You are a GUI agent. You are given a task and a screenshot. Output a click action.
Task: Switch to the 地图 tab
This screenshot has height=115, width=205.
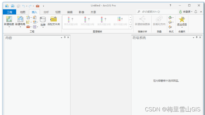pyautogui.click(x=23, y=12)
